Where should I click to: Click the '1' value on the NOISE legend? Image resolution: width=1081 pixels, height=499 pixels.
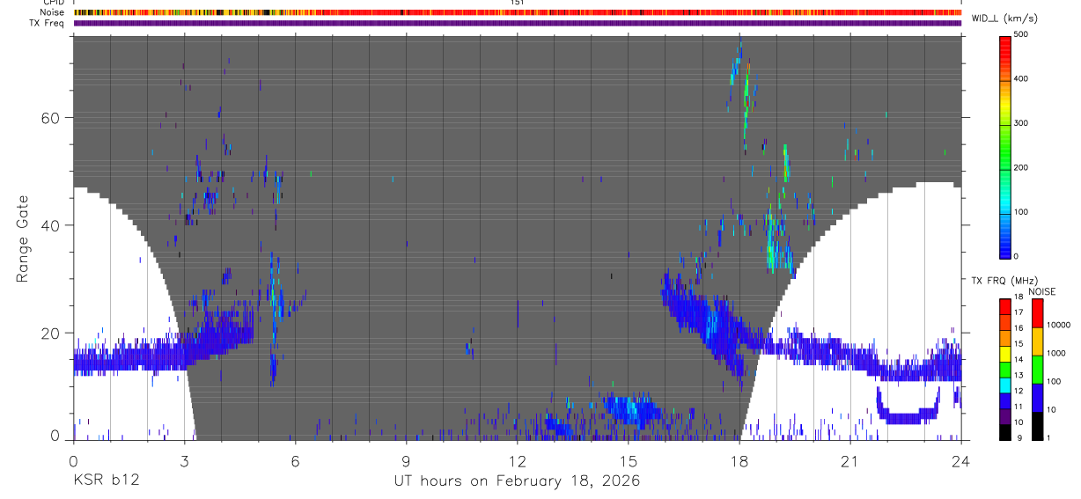pos(1048,438)
